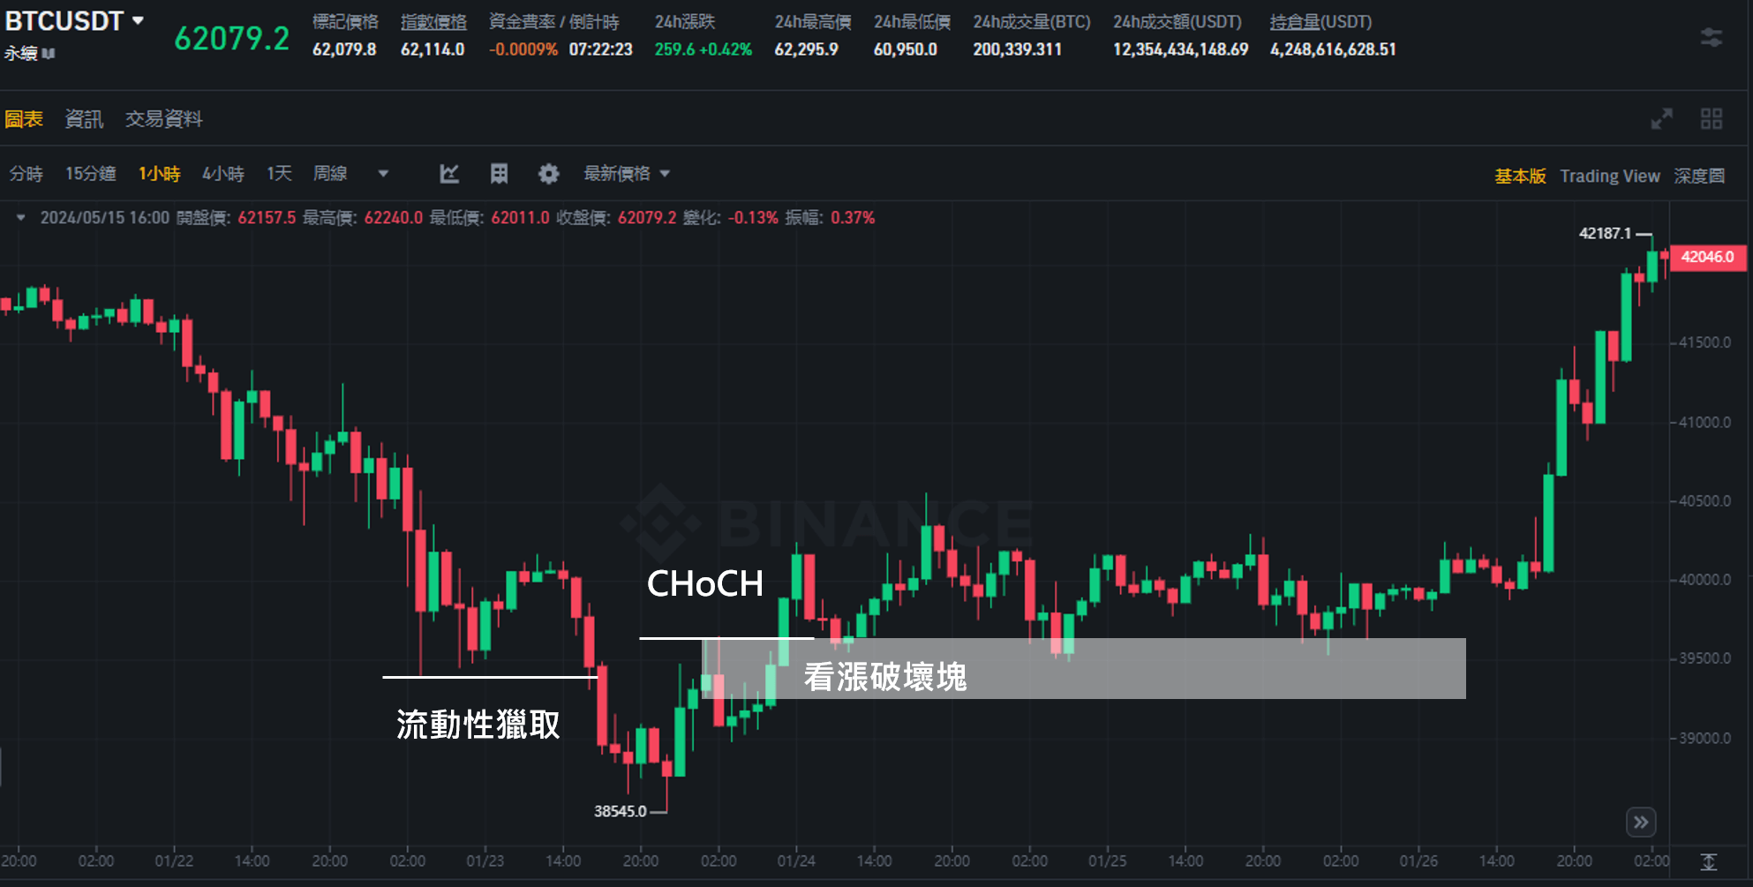This screenshot has height=887, width=1753.
Task: Open the chart style line icon
Action: click(x=450, y=174)
